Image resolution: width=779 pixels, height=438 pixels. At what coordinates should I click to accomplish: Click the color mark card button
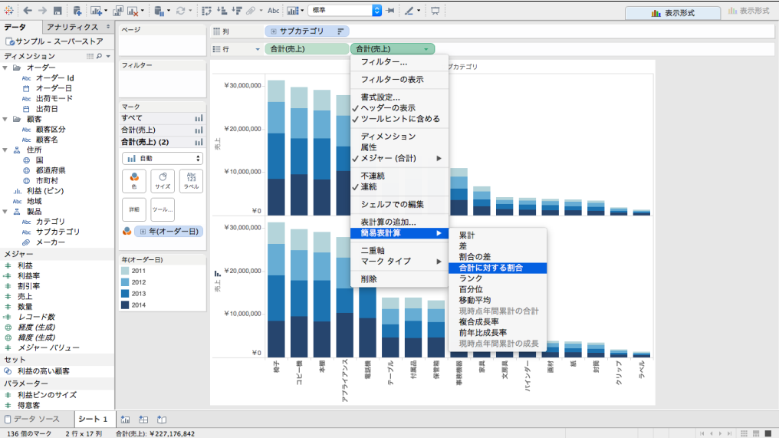click(x=134, y=181)
